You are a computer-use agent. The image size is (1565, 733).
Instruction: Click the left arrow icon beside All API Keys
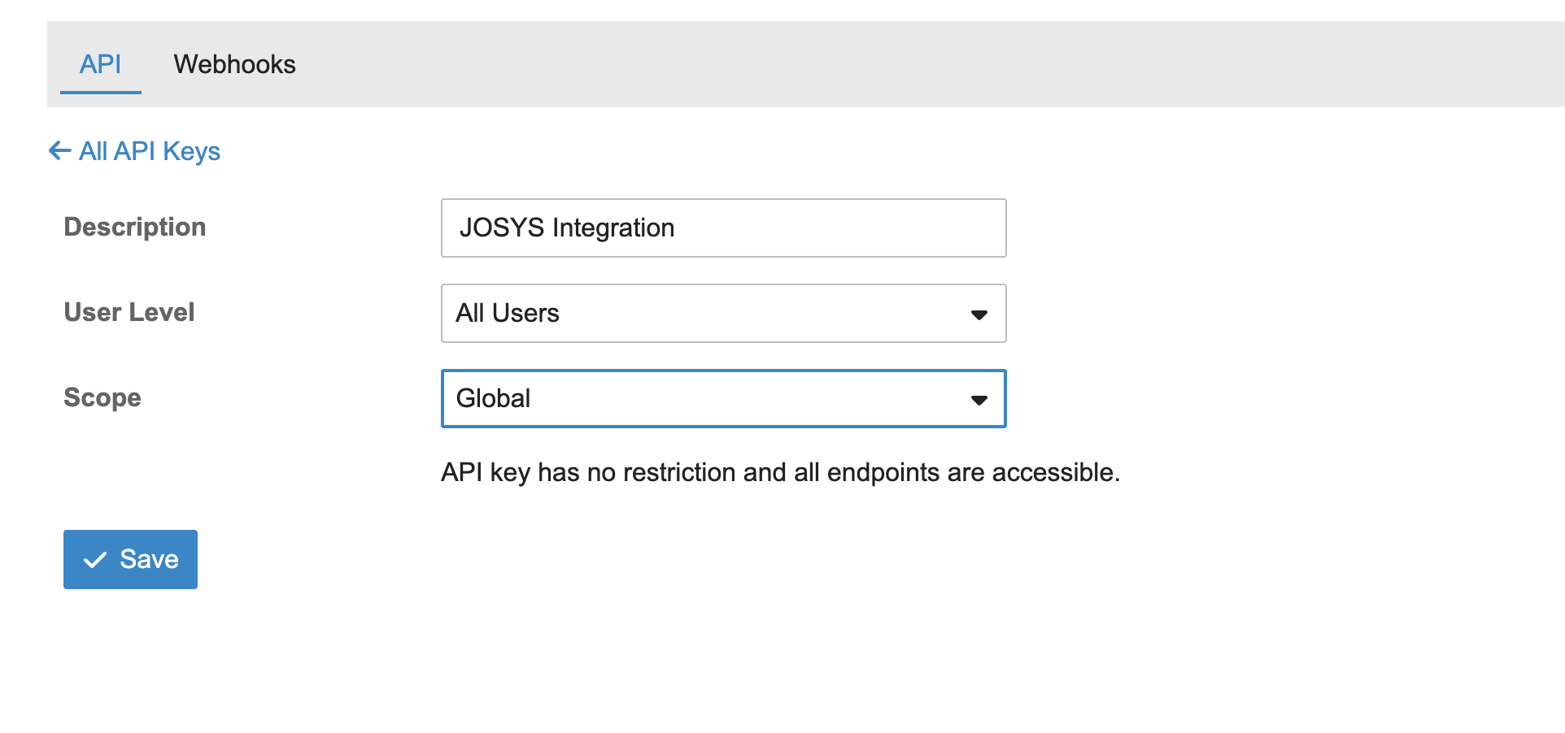tap(59, 150)
